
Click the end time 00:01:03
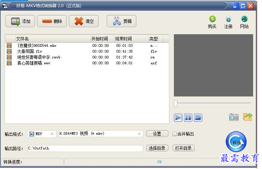[124, 45]
